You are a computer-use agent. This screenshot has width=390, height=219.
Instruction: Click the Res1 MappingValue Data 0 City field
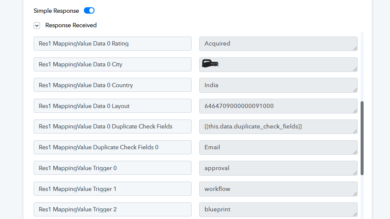[x=112, y=65]
